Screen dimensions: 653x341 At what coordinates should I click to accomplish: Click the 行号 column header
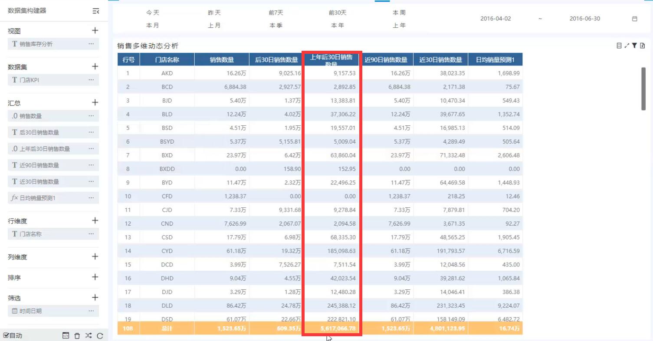click(128, 60)
